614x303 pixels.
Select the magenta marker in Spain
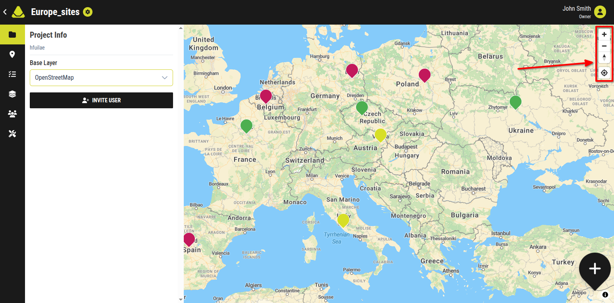(x=189, y=240)
